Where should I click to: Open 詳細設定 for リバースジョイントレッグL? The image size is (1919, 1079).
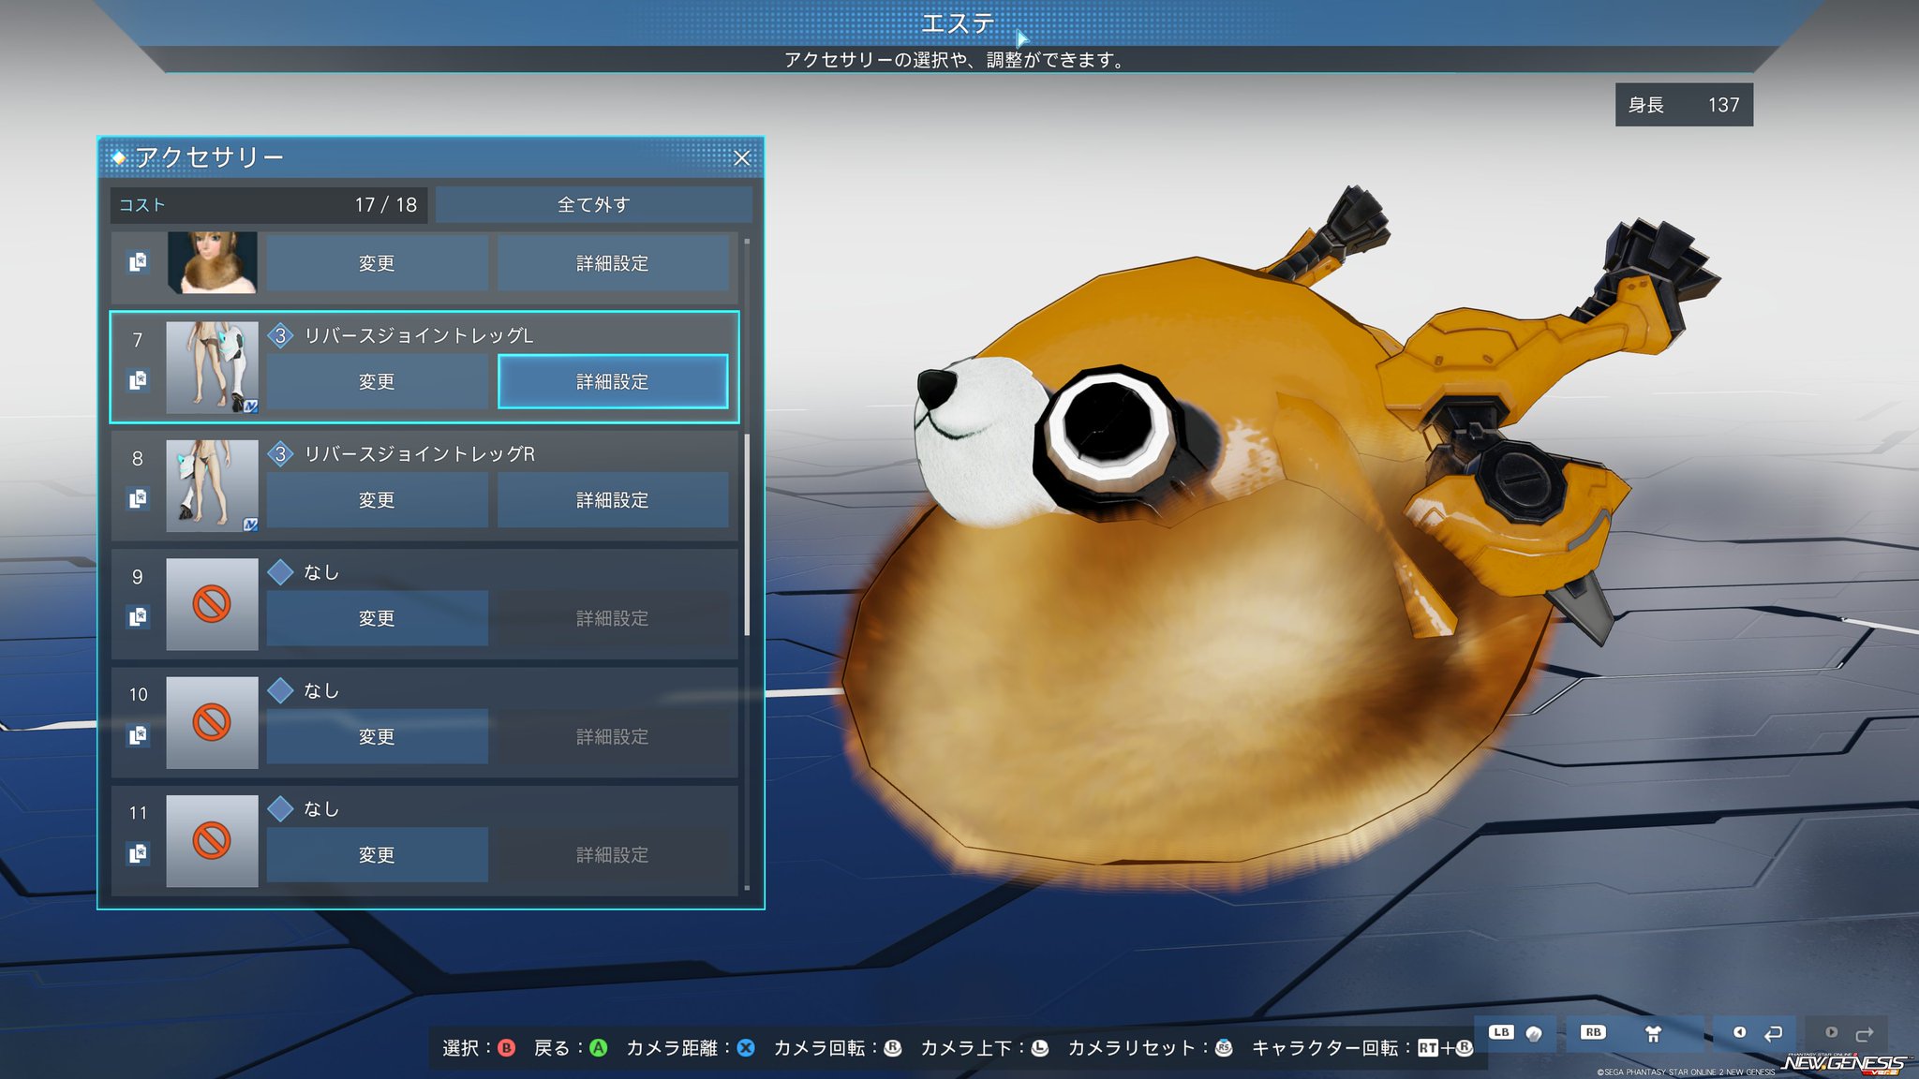pos(613,381)
